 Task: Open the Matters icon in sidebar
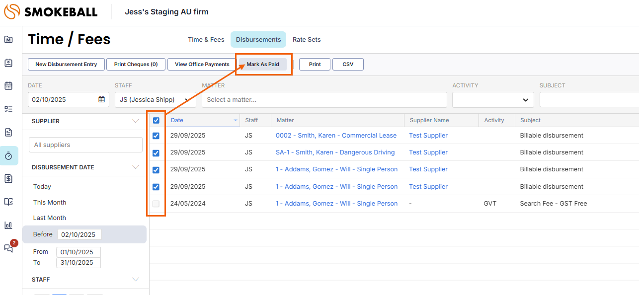[x=8, y=40]
